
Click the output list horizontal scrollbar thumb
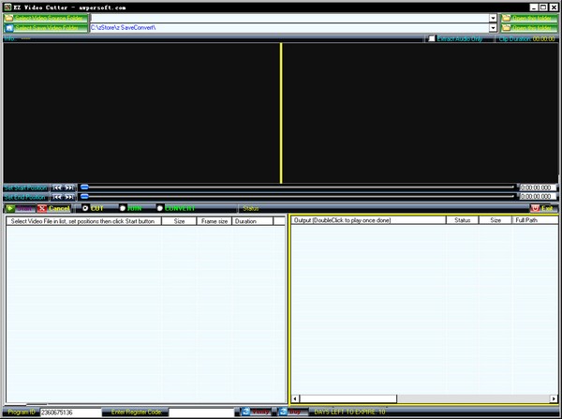[348, 398]
